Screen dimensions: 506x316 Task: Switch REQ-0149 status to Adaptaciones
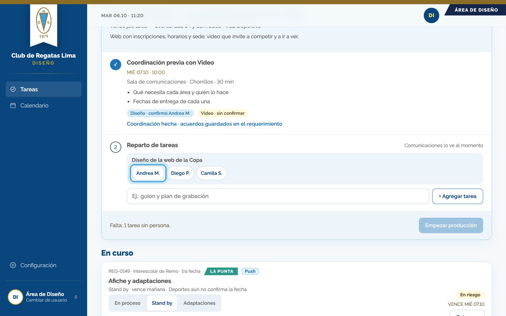pyautogui.click(x=200, y=303)
